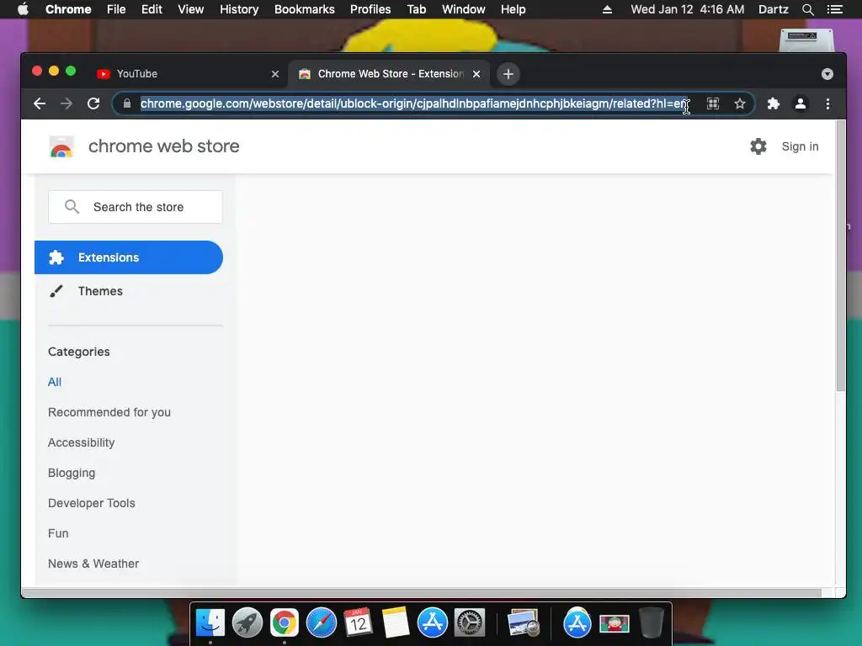Select the Extensions sidebar button

coord(129,257)
